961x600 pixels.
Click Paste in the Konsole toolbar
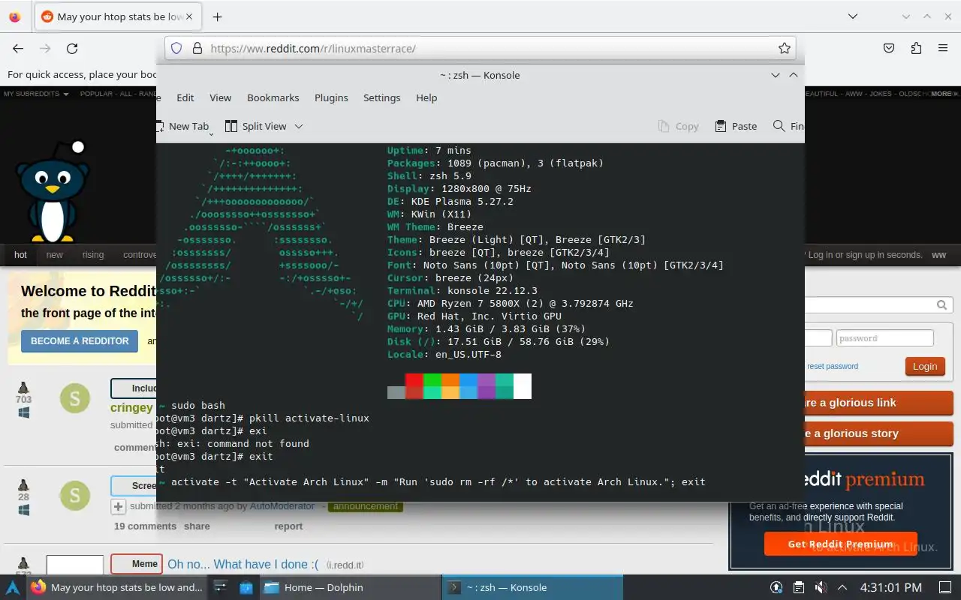pos(736,126)
